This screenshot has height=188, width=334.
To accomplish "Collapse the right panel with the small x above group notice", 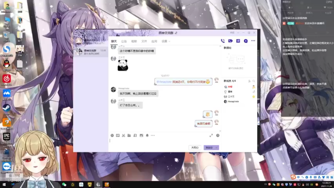I will (220, 46).
